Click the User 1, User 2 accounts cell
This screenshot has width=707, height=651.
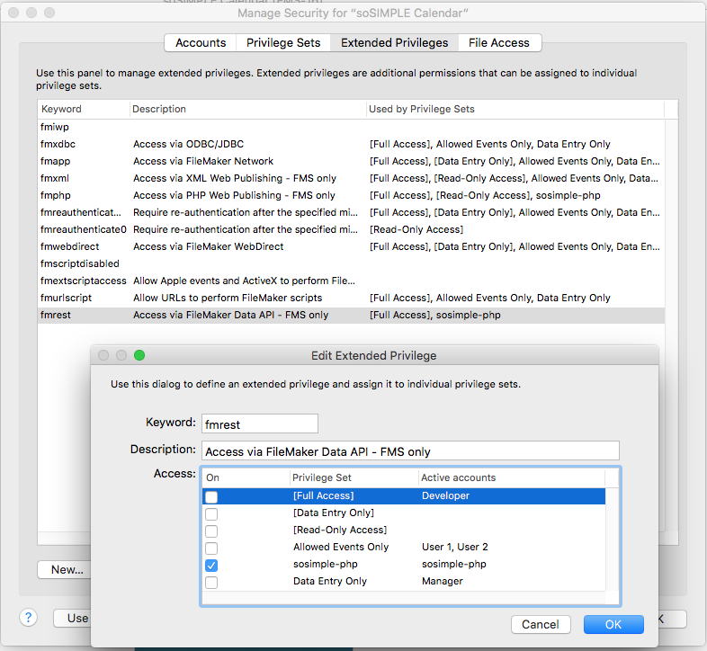[454, 547]
